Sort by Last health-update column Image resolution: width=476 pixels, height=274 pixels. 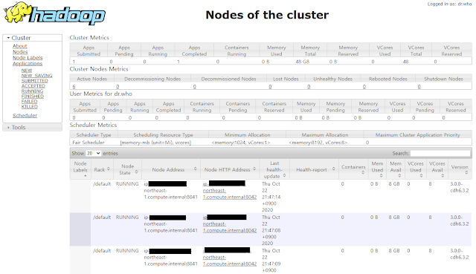[274, 169]
